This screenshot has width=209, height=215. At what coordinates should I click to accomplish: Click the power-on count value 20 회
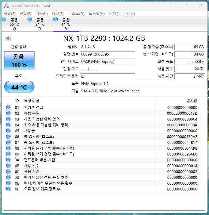coord(190,69)
